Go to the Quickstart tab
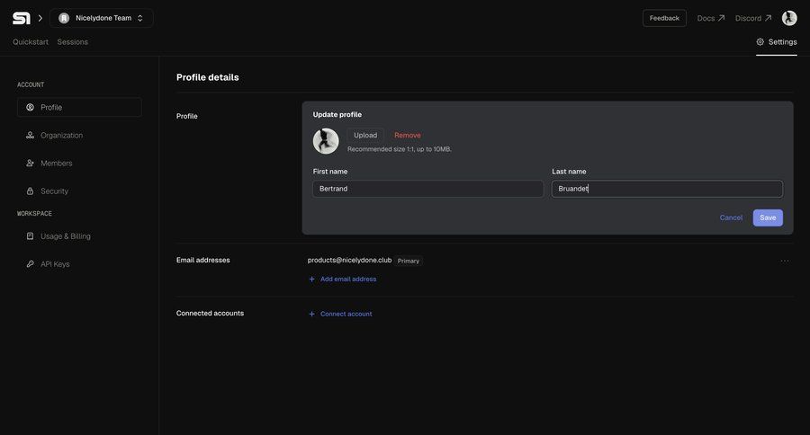 pos(31,42)
